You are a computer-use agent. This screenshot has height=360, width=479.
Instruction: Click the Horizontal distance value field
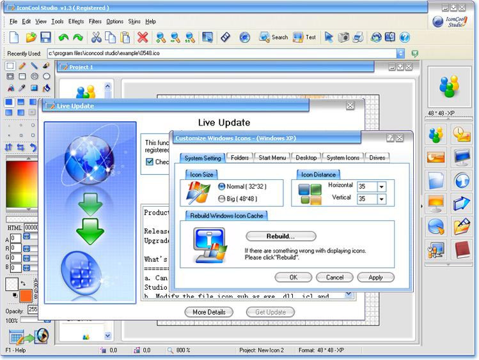point(367,186)
